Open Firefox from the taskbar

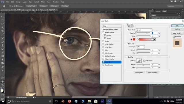70,101
